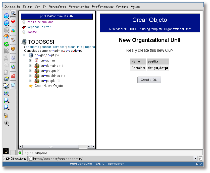Screen dimensions: 210x173
Task: Collapse the dc=gsr,dc=pt tree entry
Action: (24, 55)
